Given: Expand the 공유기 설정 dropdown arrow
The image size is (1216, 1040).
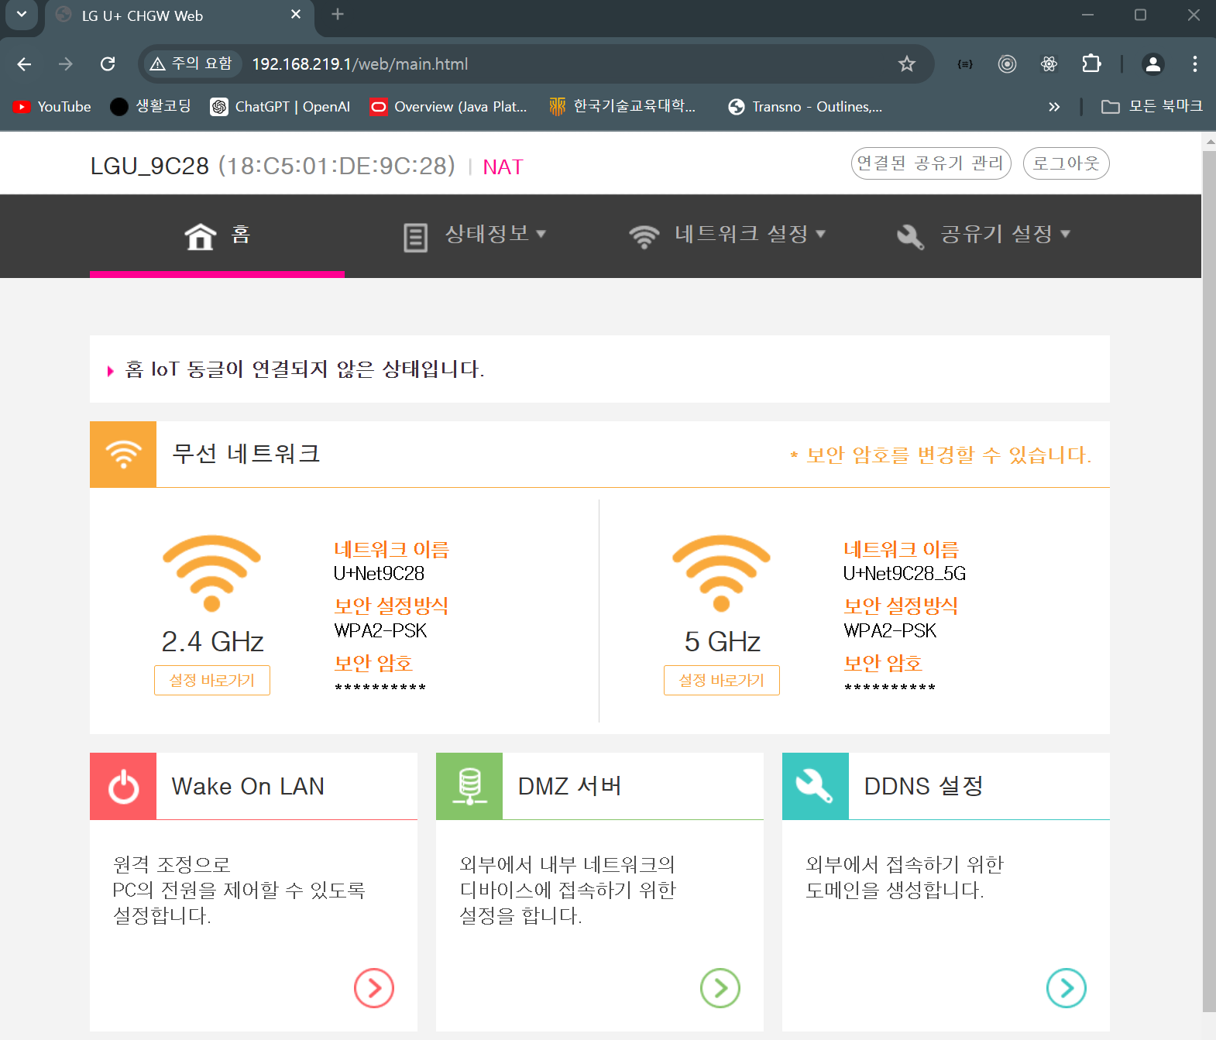Looking at the screenshot, I should tap(1065, 234).
